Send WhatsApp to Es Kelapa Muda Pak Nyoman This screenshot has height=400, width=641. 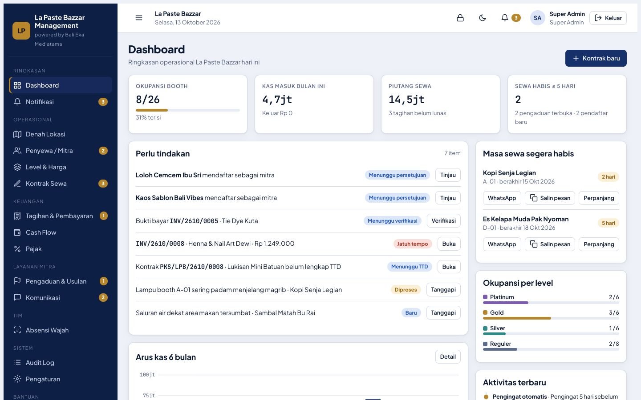click(x=502, y=244)
